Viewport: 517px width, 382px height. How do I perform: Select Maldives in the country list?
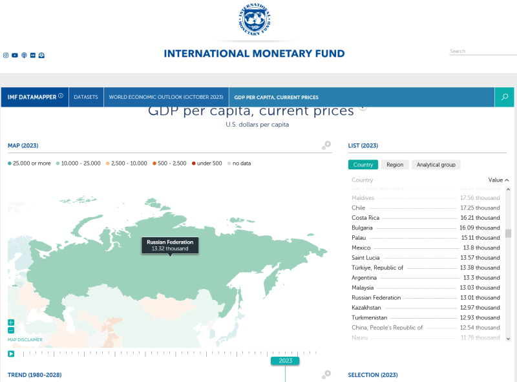tap(426, 198)
